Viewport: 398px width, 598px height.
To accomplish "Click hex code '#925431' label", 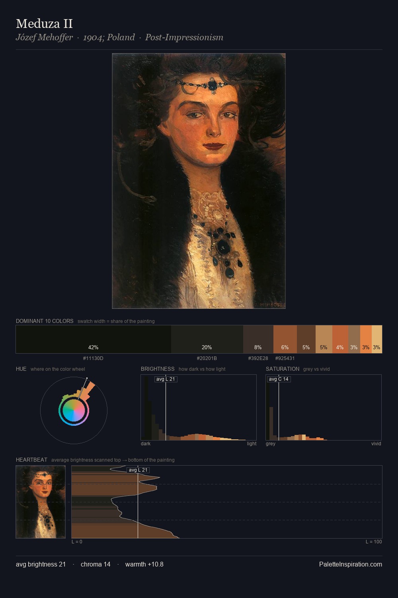I will [285, 358].
